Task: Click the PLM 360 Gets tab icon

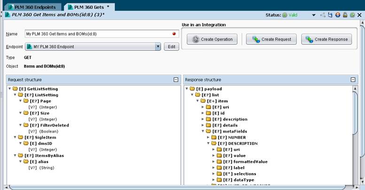Action: click(x=70, y=7)
